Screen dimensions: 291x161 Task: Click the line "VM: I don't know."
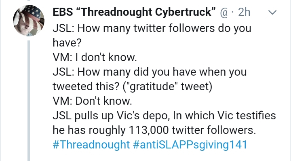pyautogui.click(x=95, y=57)
